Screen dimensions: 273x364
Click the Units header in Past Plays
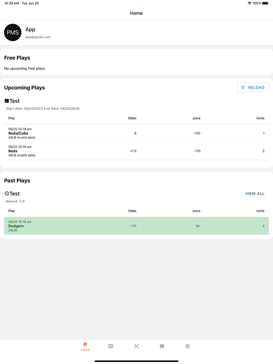coord(260,211)
